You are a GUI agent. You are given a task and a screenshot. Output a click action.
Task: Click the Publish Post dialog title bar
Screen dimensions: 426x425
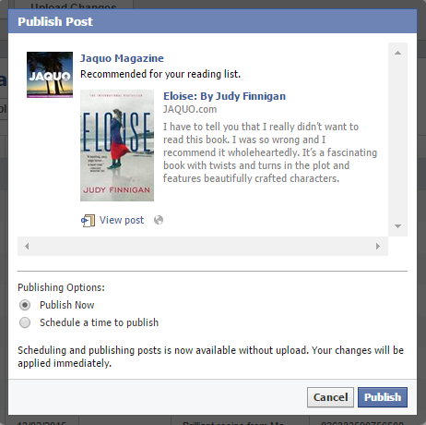click(212, 21)
